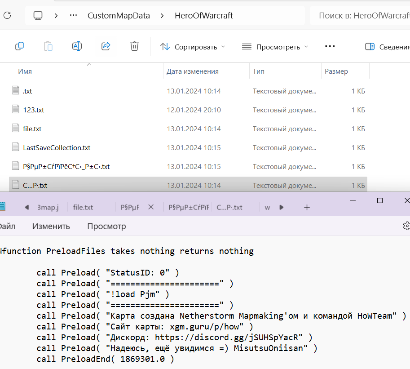Click the This PC monitor icon
The width and height of the screenshot is (410, 369).
(x=38, y=16)
